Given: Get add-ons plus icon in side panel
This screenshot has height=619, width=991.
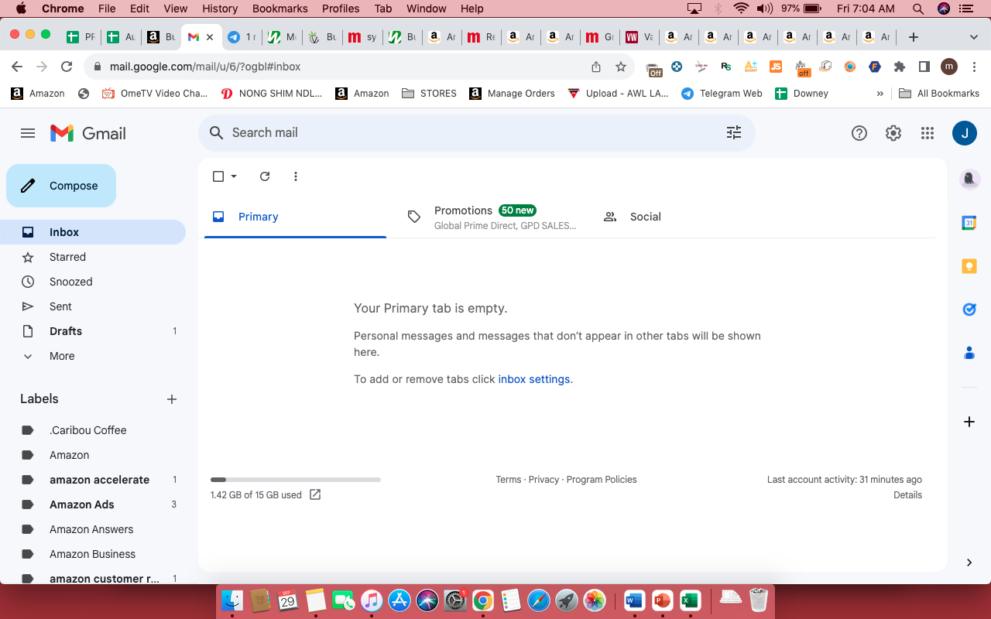Looking at the screenshot, I should click(x=969, y=422).
